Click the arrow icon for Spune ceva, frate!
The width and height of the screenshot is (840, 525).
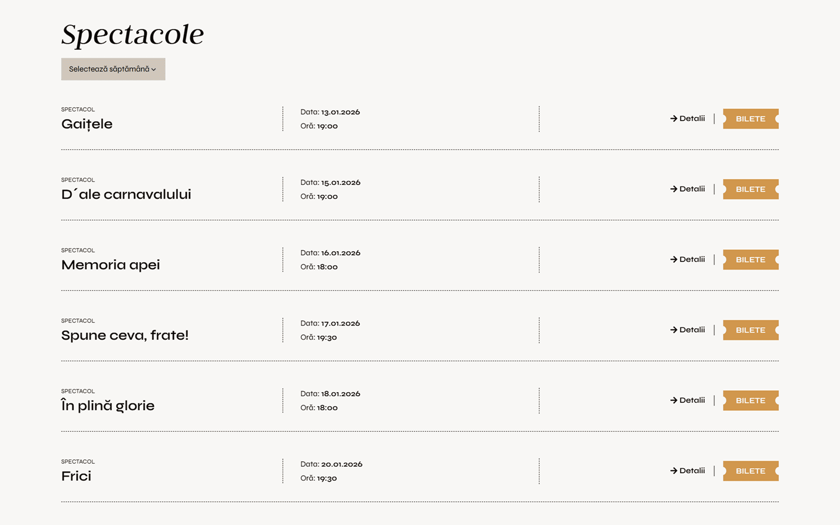674,330
